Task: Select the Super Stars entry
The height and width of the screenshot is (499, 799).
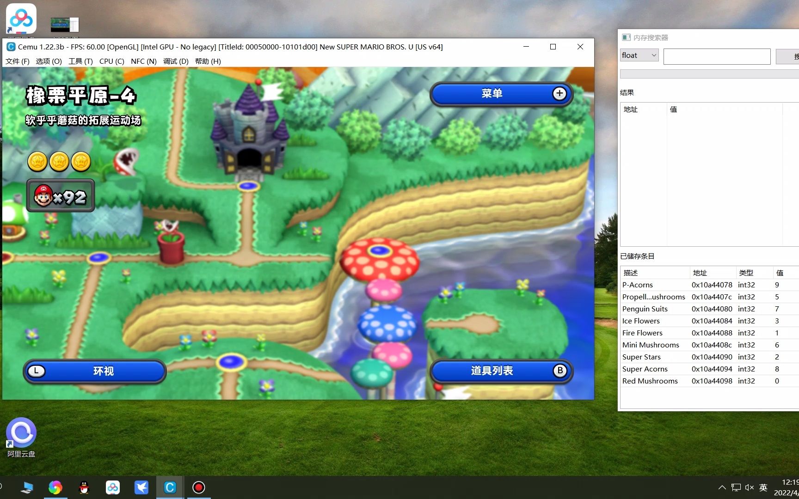Action: [709, 357]
